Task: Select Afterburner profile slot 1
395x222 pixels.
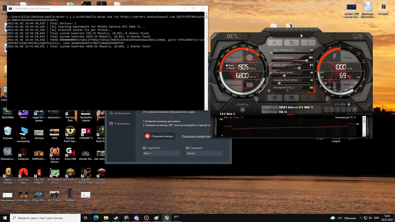Action: coord(326,110)
